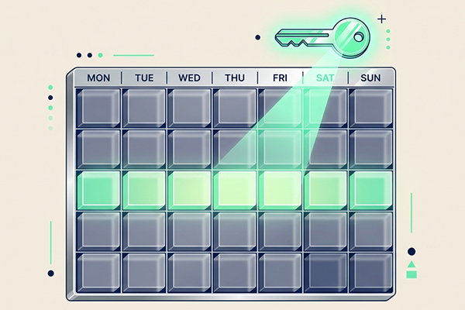Select the THU column header
465x310 pixels.
pyautogui.click(x=234, y=77)
